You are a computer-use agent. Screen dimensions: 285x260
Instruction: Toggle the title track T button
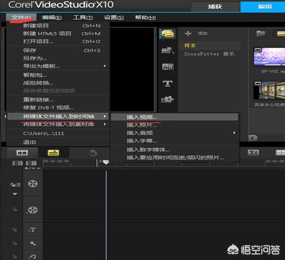(33, 230)
